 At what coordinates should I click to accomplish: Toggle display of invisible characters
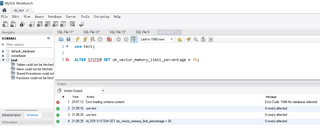click(x=203, y=39)
